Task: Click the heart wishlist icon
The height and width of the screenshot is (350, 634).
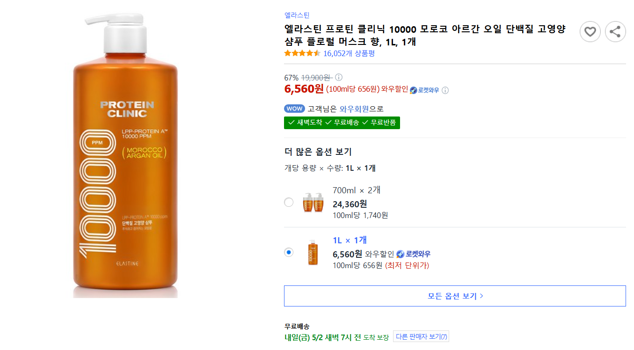Action: [x=590, y=32]
